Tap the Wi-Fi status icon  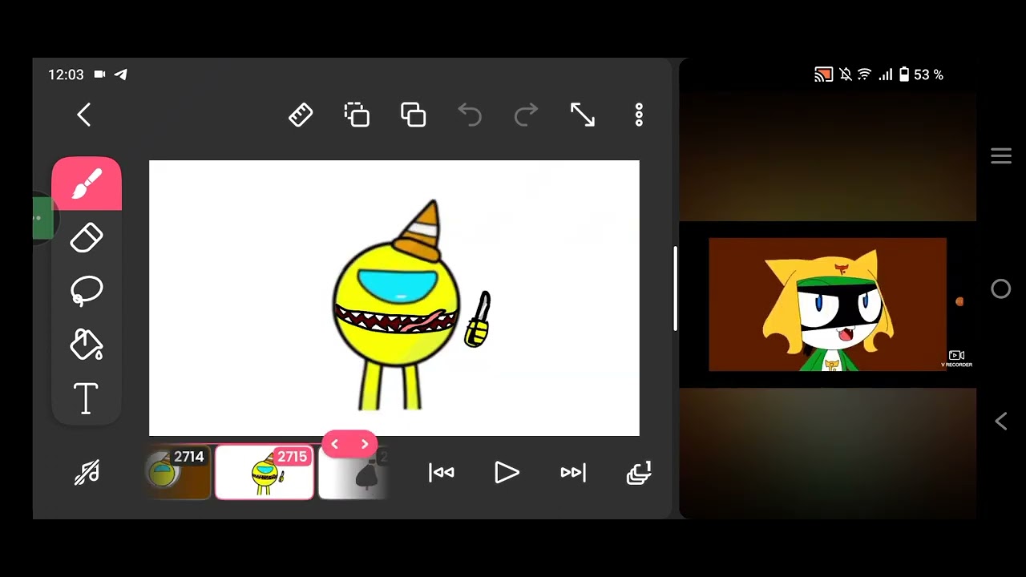click(x=864, y=75)
